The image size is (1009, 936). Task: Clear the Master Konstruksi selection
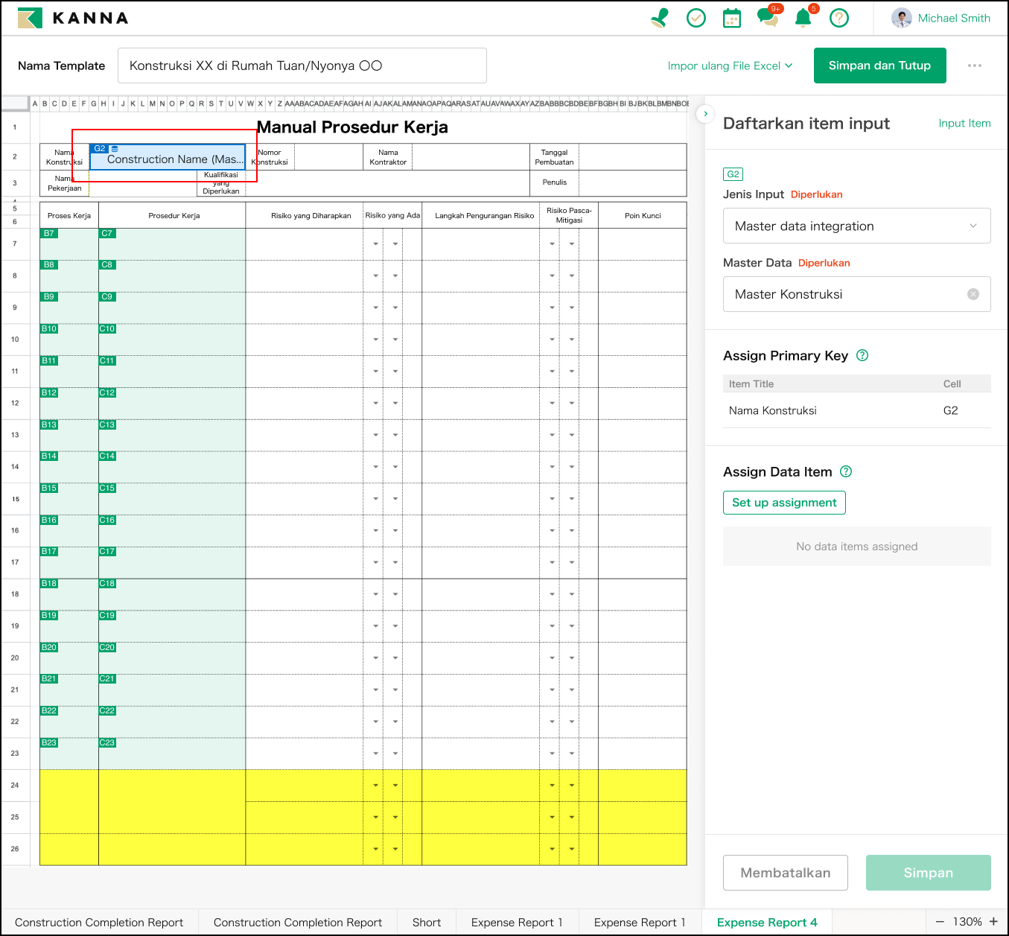(973, 294)
